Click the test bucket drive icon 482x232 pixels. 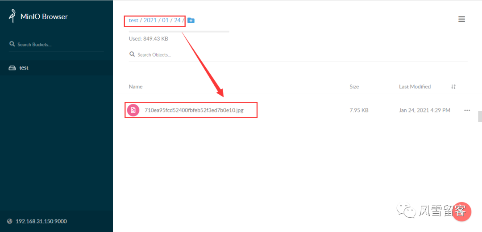[x=12, y=68]
